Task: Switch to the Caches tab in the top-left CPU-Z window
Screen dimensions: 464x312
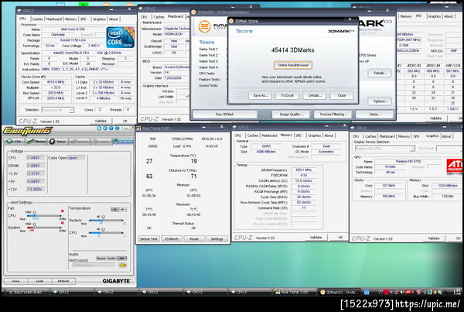Action: pyautogui.click(x=37, y=19)
